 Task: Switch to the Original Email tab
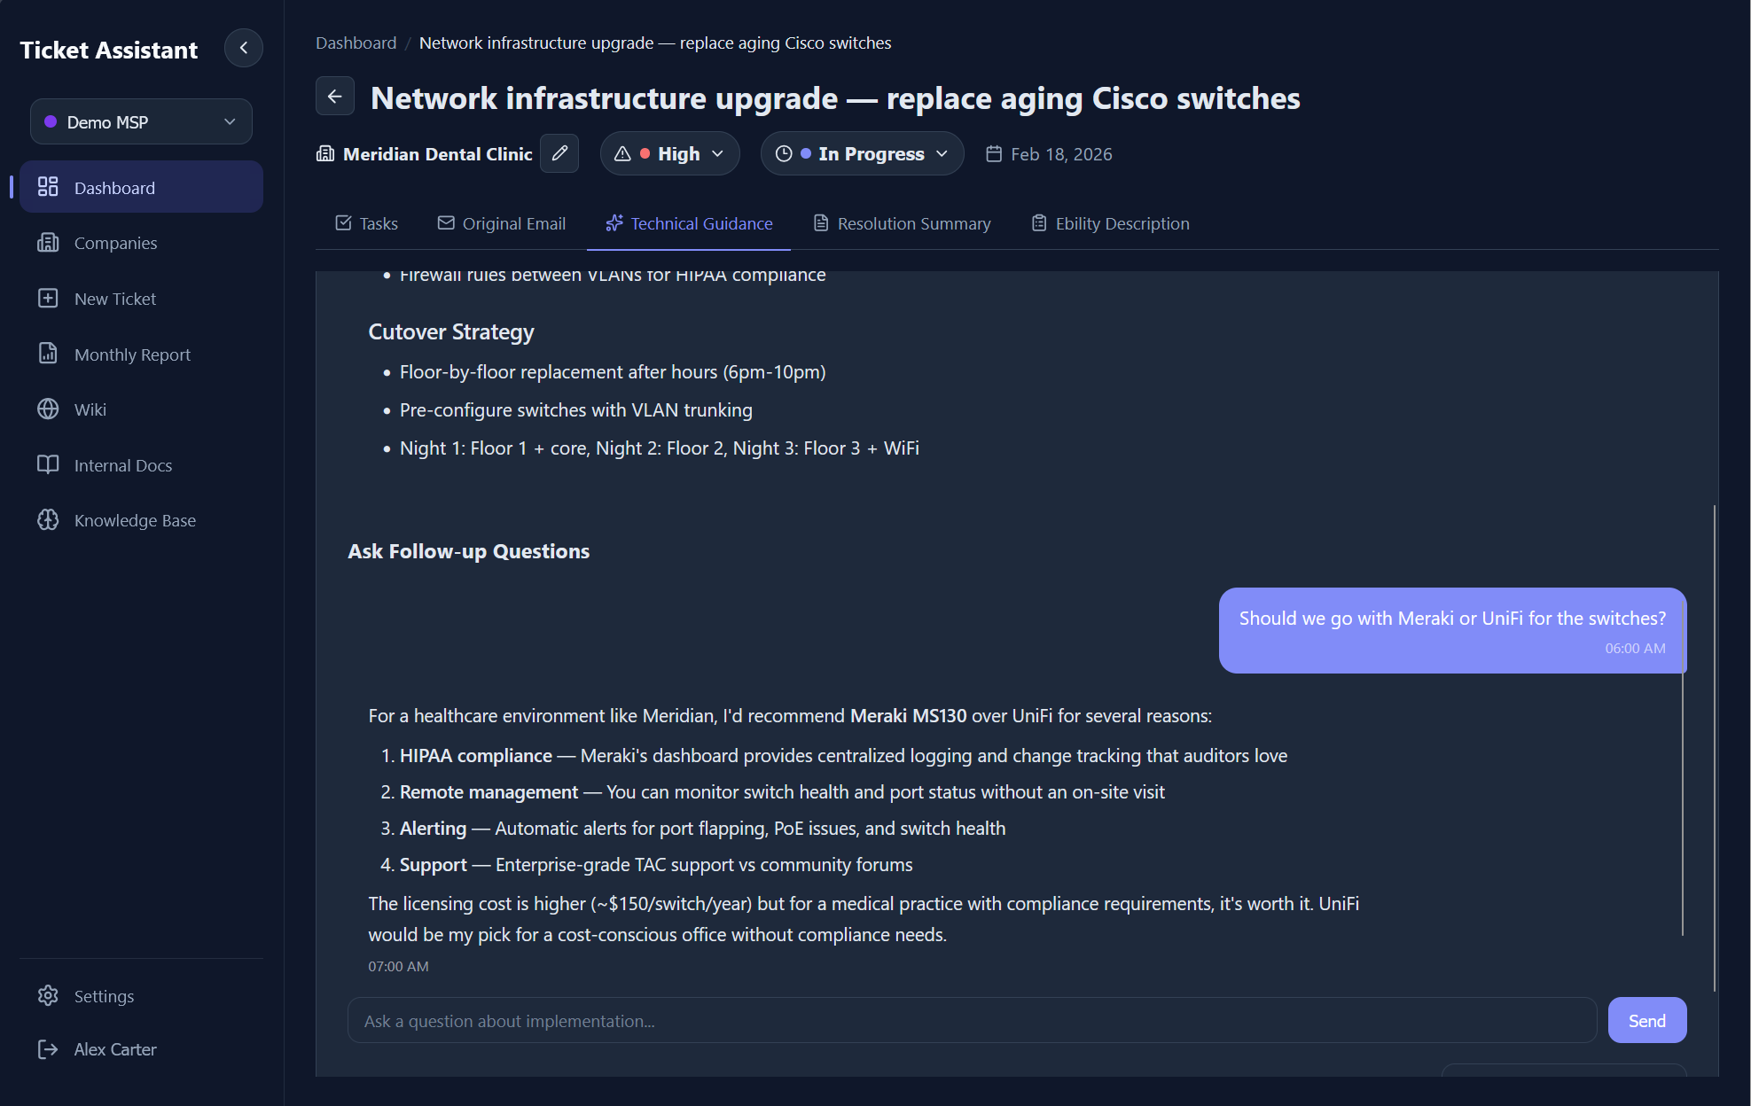point(502,223)
